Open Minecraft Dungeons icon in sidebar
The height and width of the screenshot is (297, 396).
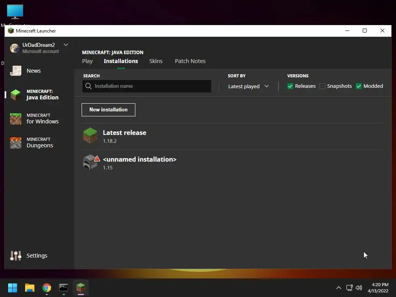[15, 143]
